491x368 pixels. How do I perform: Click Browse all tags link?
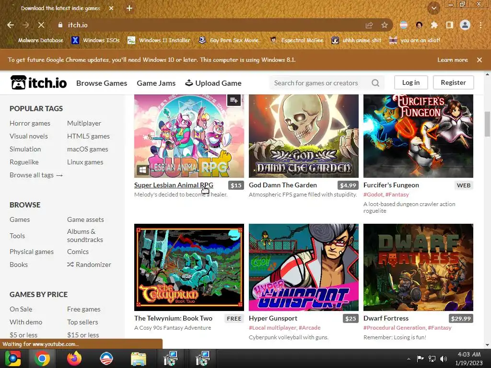(36, 175)
